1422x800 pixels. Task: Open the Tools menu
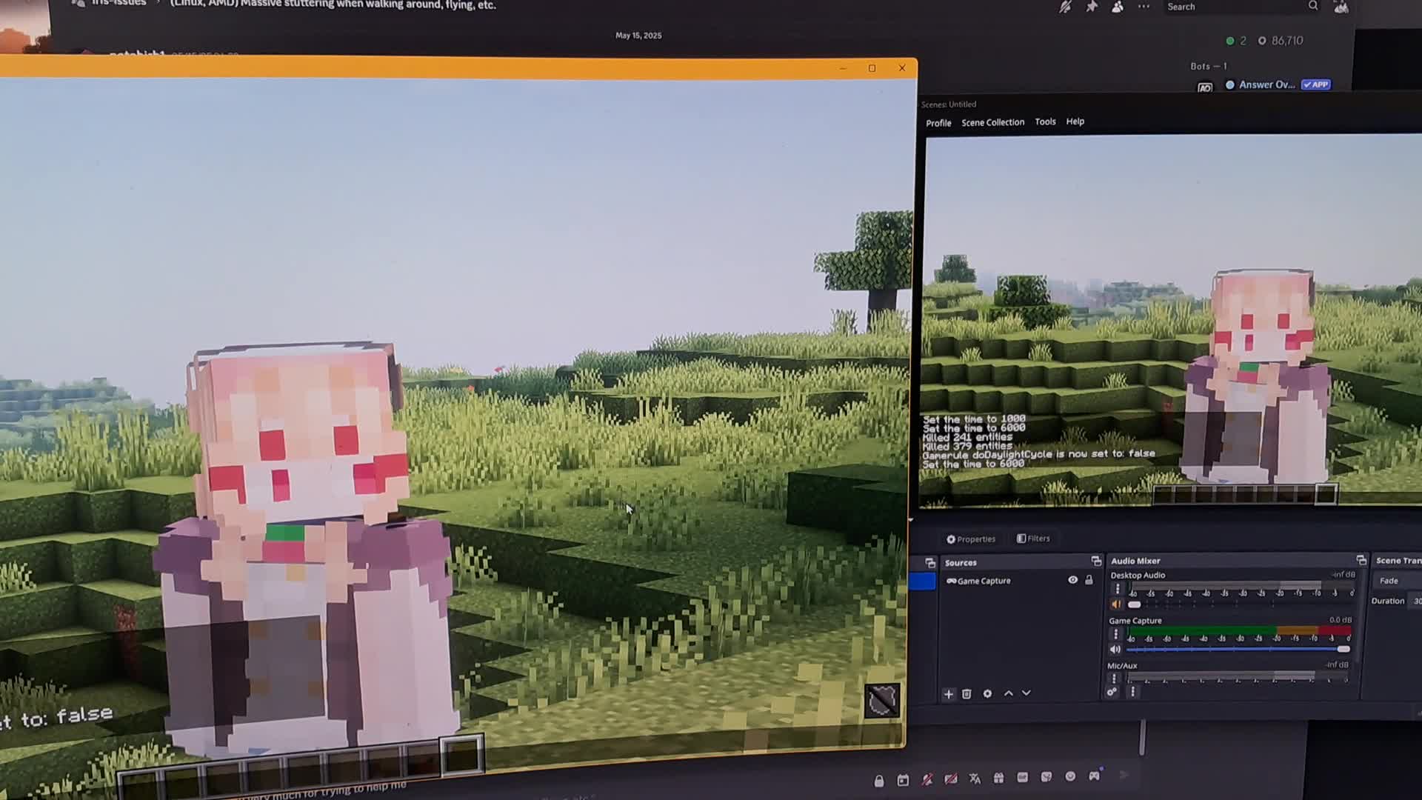[x=1045, y=122]
